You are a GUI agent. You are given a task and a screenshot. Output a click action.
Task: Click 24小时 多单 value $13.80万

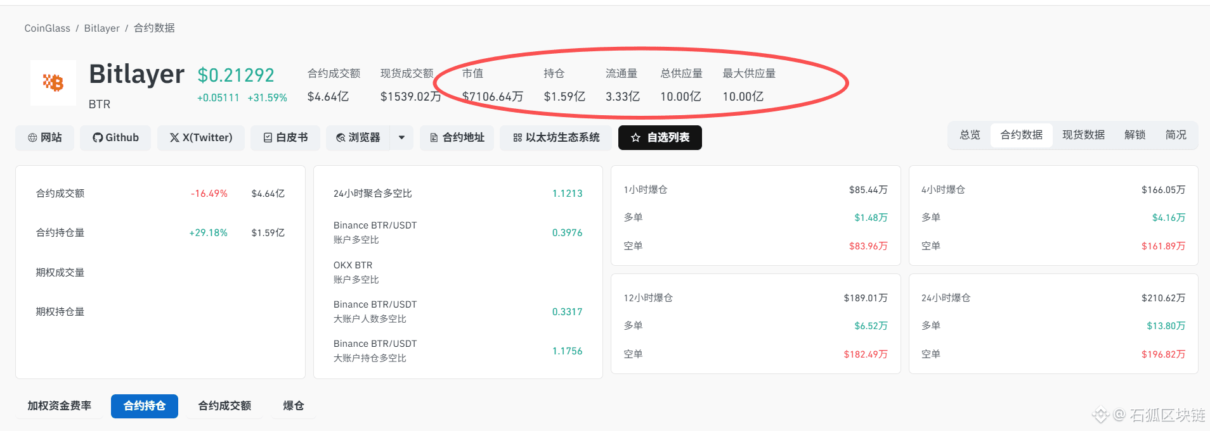click(x=1166, y=326)
